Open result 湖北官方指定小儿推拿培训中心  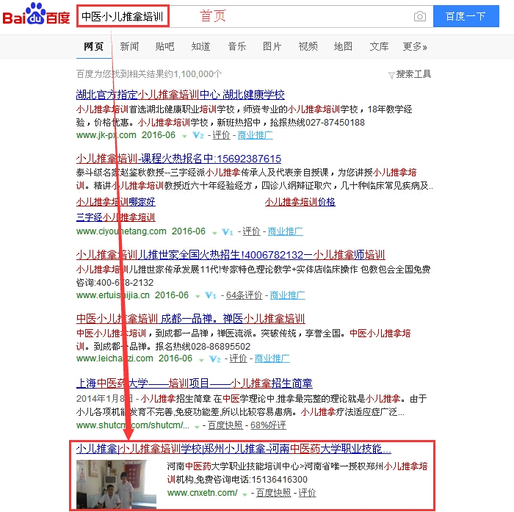(x=181, y=95)
